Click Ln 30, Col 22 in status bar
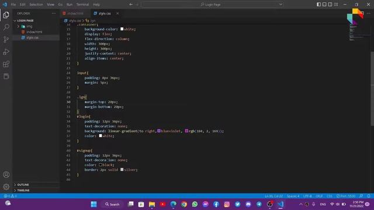The width and height of the screenshot is (374, 210). point(273,196)
